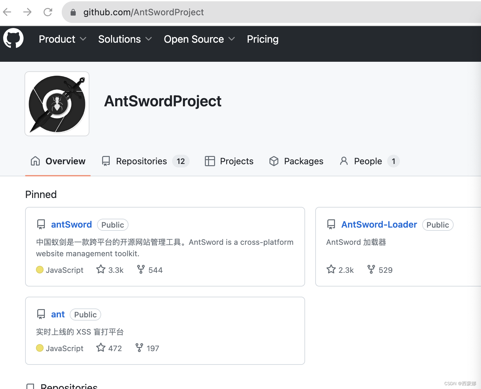Click the Public label on ant card
Screen dimensions: 481x389
pos(85,315)
